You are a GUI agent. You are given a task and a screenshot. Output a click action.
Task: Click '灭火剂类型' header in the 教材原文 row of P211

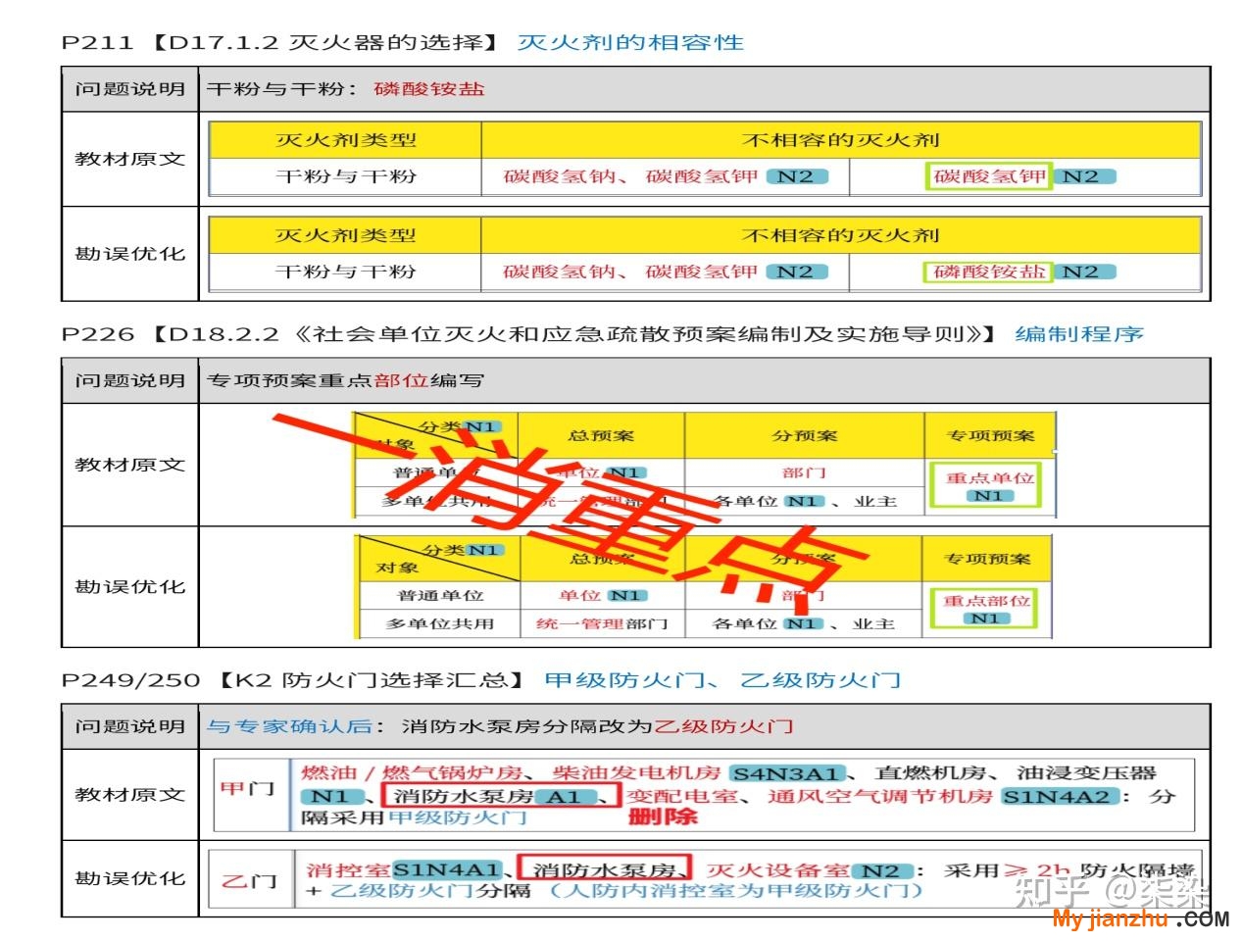(x=346, y=140)
